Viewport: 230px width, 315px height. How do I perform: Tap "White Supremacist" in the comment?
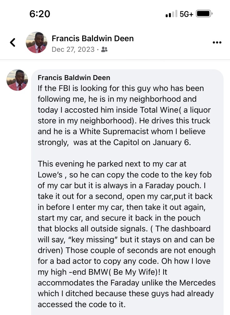tap(112, 131)
